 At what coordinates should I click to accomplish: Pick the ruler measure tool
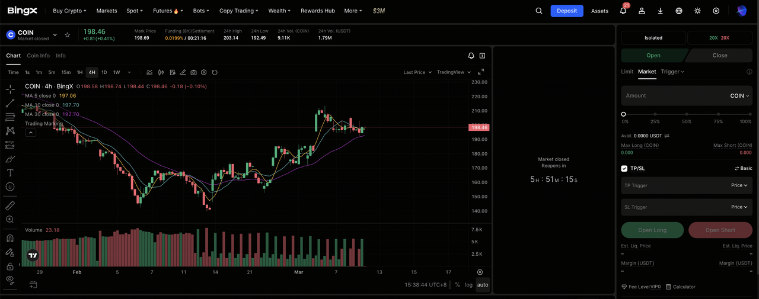[10, 205]
